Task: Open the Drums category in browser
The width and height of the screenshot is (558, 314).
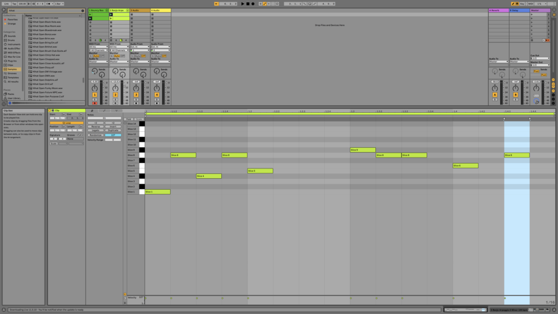Action: tap(11, 40)
